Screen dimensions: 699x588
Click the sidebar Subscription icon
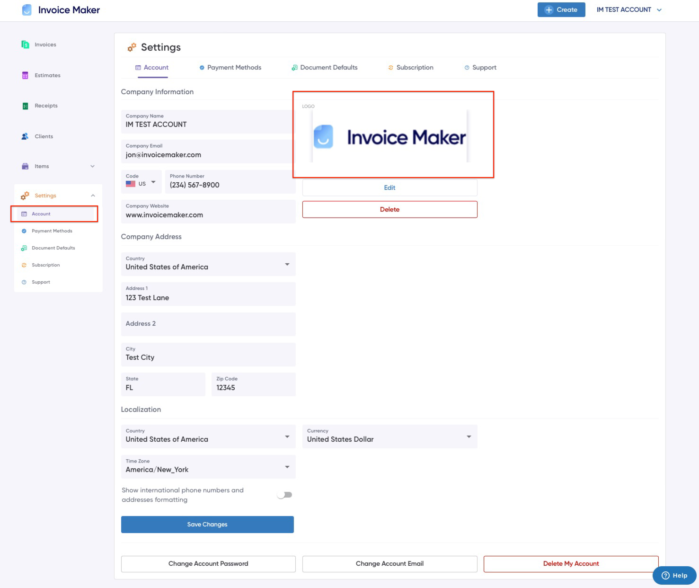coord(24,265)
